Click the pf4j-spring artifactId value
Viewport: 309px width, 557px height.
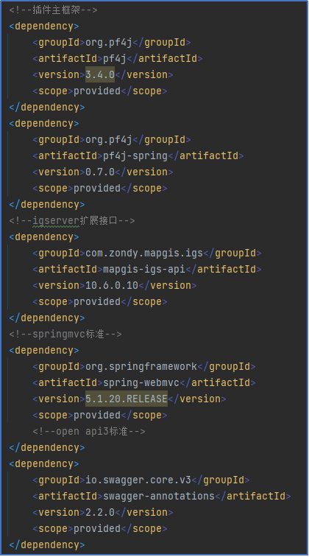tap(135, 155)
